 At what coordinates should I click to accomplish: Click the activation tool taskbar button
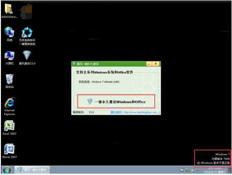(x=32, y=170)
